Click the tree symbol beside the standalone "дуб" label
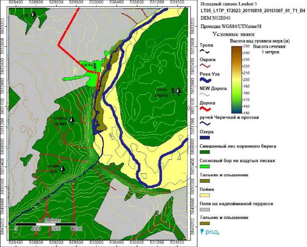The height and width of the screenshot is (247, 307). (33, 15)
